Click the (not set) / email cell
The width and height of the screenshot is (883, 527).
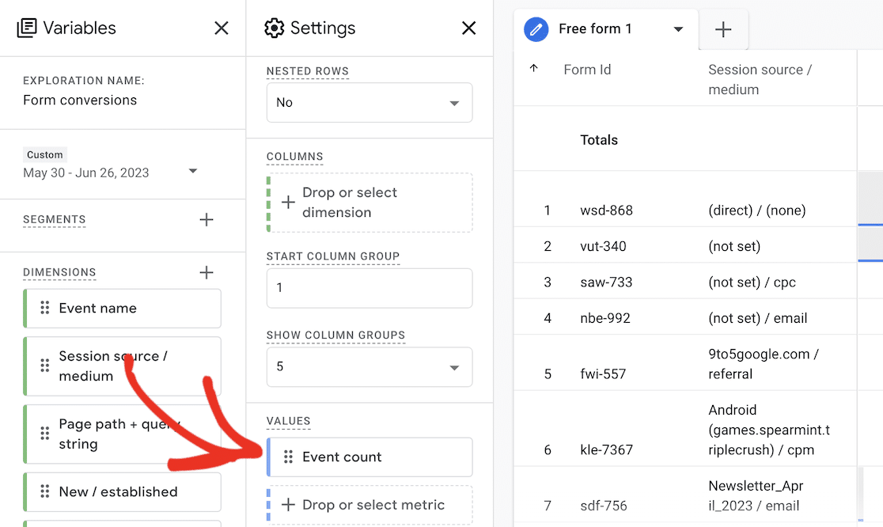click(757, 318)
